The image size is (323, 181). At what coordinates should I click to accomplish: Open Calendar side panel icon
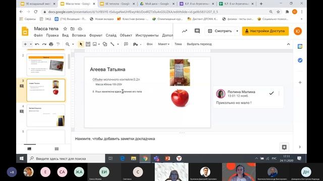(x=300, y=47)
